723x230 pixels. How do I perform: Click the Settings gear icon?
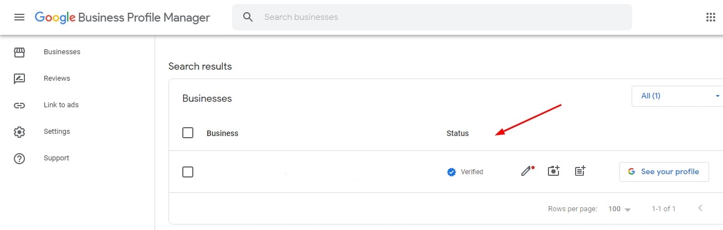[19, 132]
